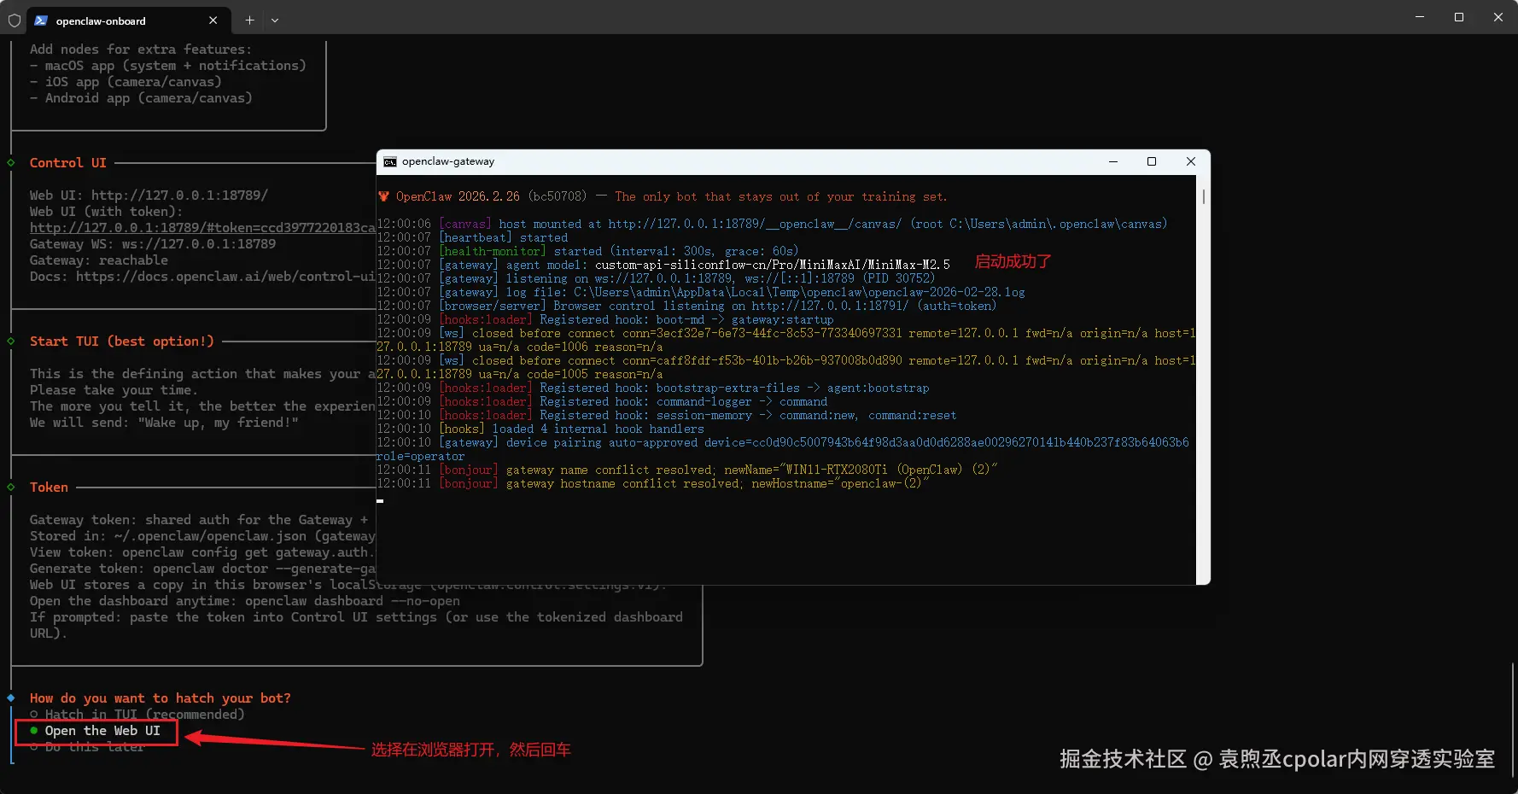Maximize the openclaw-gateway window
Screen dimensions: 1518x794
(1152, 161)
